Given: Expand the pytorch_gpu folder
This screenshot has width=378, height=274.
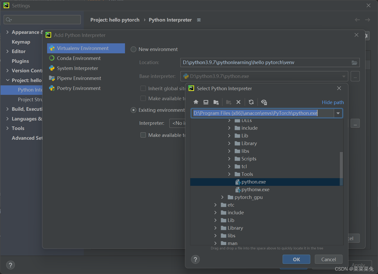Looking at the screenshot, I should [x=222, y=197].
